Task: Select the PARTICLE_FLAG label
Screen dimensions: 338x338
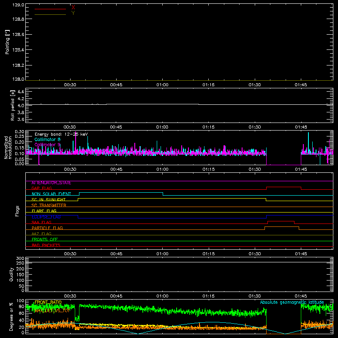Action: pos(47,228)
